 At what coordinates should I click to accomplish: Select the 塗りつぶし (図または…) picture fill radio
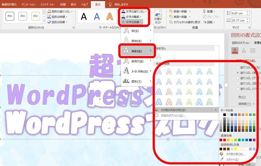tap(238, 83)
